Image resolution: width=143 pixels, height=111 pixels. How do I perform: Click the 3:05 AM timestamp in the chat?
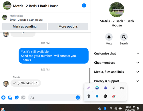click(45, 69)
